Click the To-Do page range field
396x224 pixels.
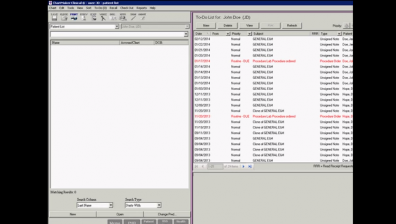point(215,166)
